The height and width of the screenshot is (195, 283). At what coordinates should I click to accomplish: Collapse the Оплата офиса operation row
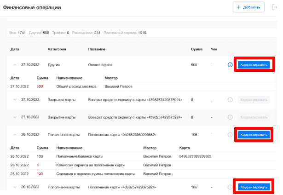point(15,65)
